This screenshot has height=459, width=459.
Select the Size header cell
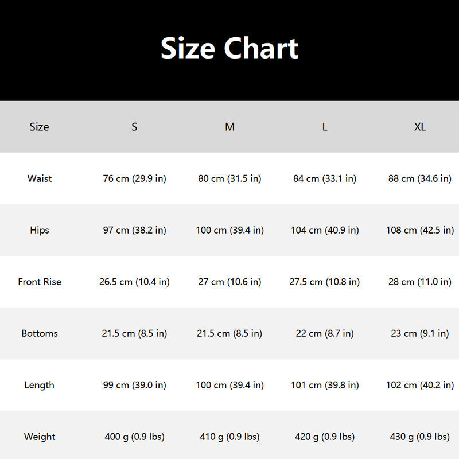click(x=39, y=127)
